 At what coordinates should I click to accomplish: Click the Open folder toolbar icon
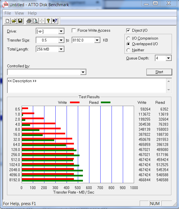coord(14,21)
